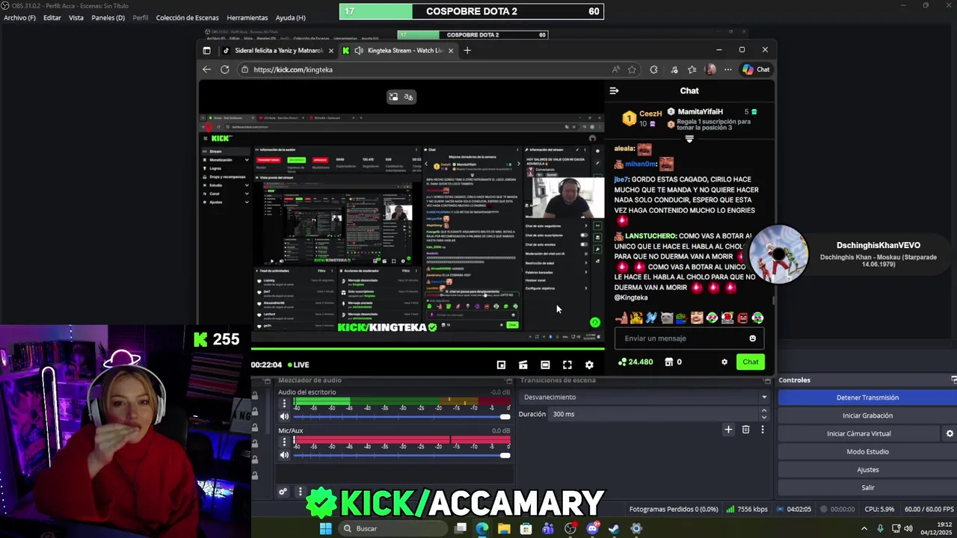Screen dimensions: 957x538
Task: Open the Editar menu in OBS
Action: [x=52, y=18]
